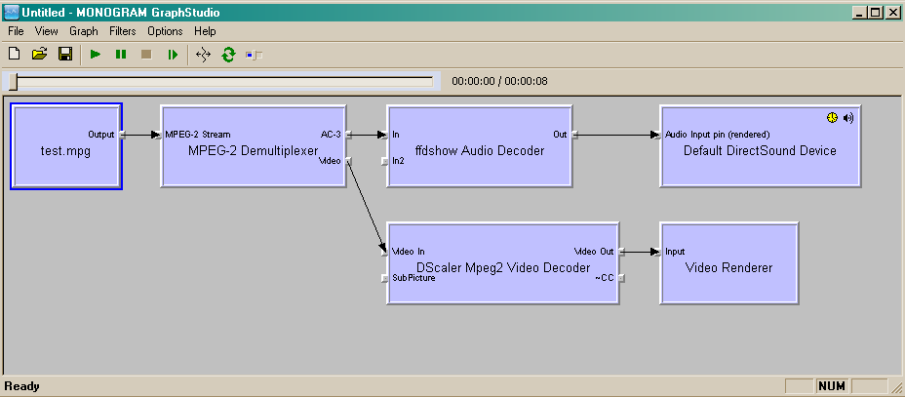The height and width of the screenshot is (397, 905).
Task: Click the Video In pin on DScaler decoder
Action: (x=385, y=253)
